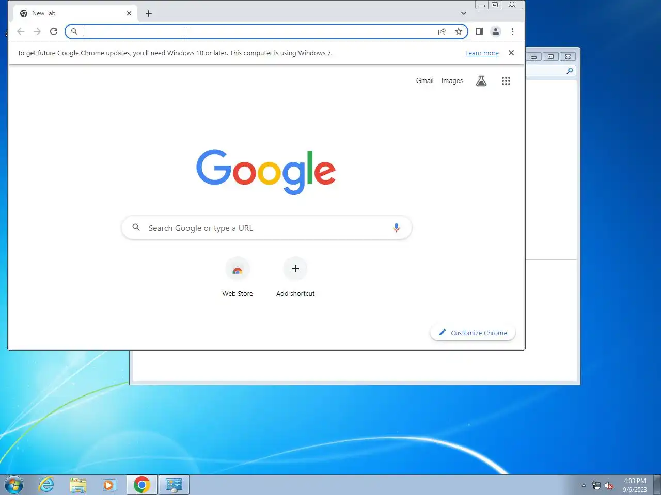
Task: Reload the page in Chrome
Action: [54, 31]
